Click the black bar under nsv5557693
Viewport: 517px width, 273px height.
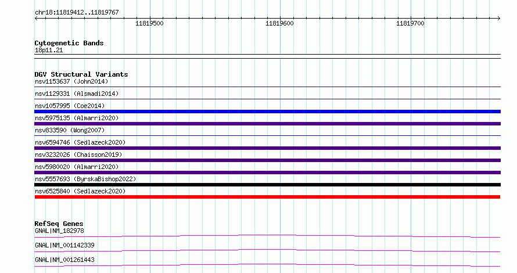pyautogui.click(x=267, y=185)
